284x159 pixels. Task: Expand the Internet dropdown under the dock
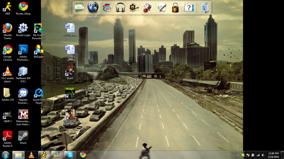[98, 17]
